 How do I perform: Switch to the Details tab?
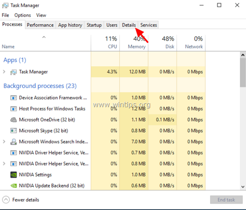click(x=129, y=25)
